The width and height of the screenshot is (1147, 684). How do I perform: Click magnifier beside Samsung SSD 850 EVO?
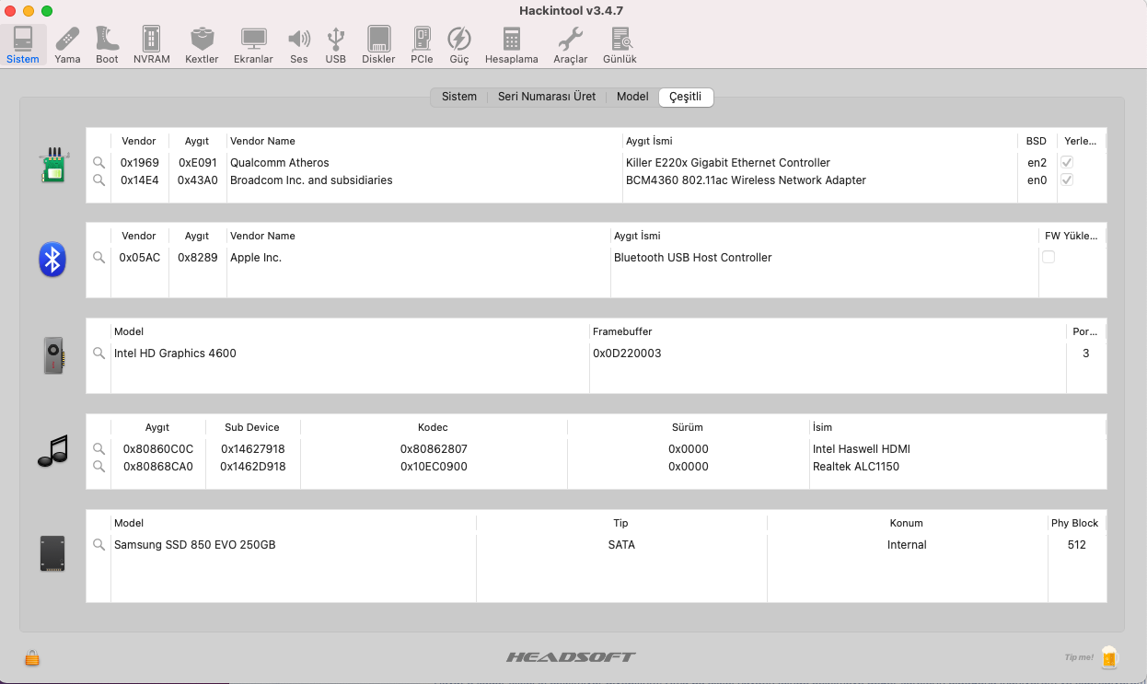click(x=99, y=545)
